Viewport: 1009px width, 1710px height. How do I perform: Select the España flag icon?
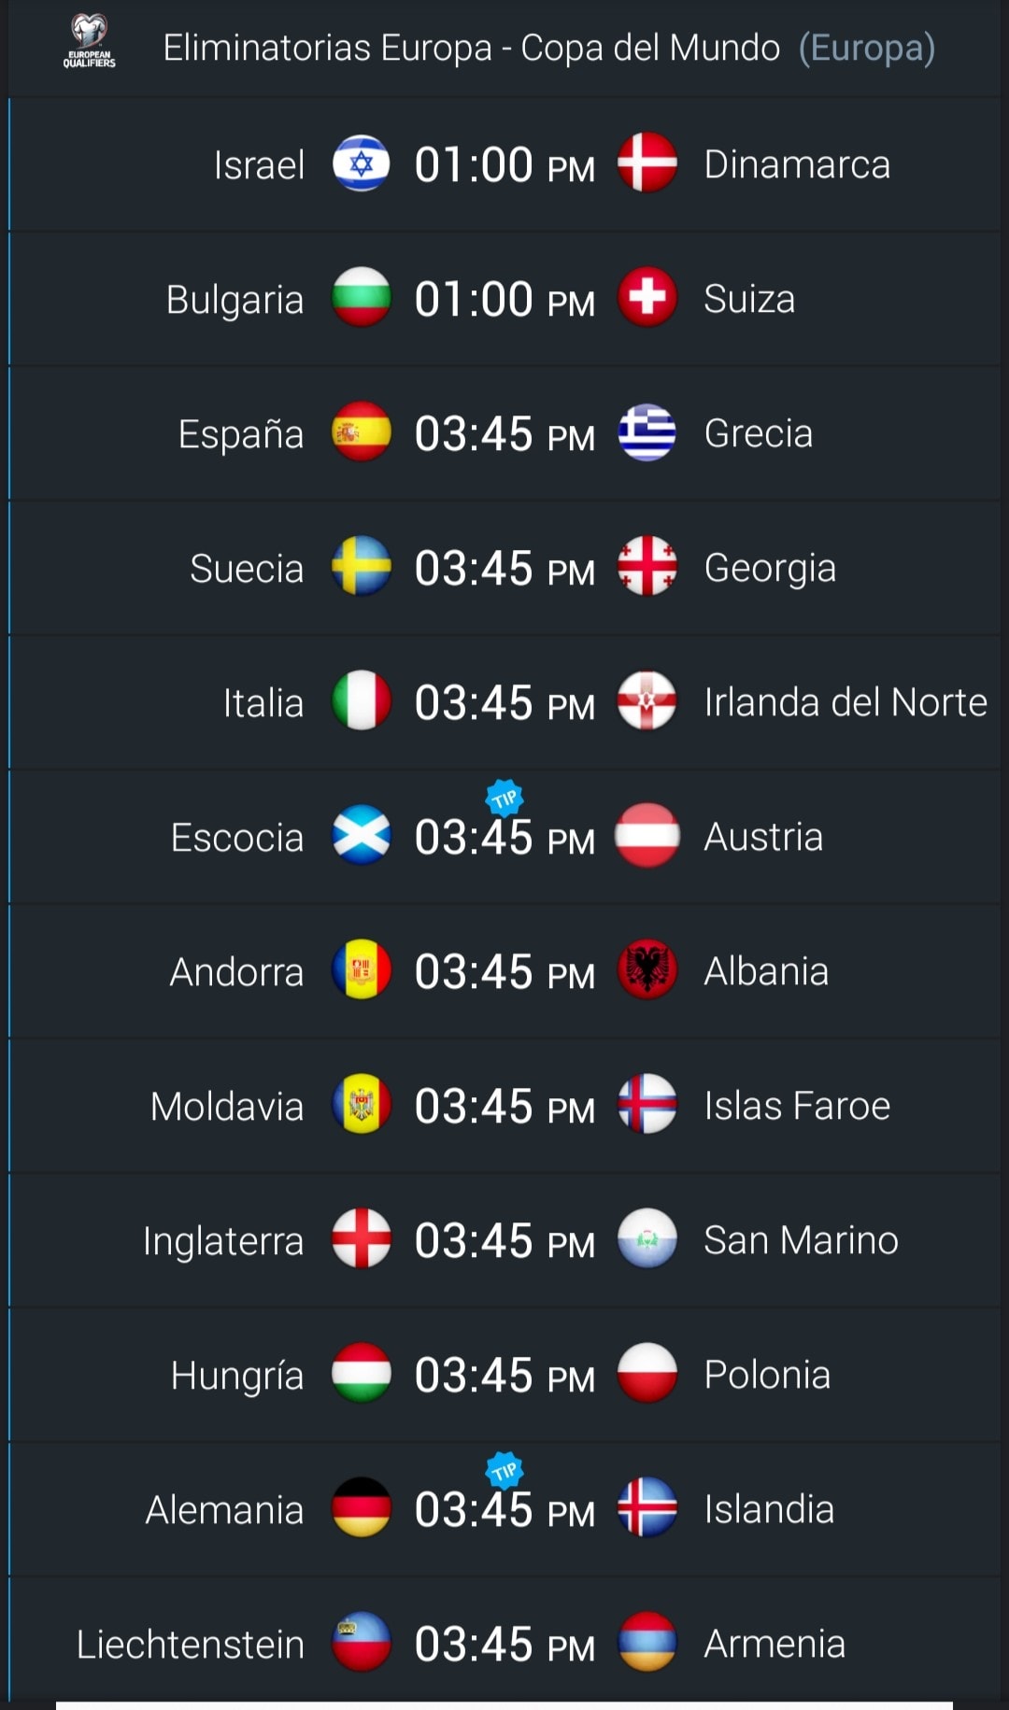tap(362, 432)
